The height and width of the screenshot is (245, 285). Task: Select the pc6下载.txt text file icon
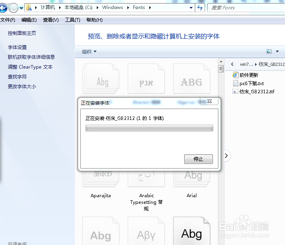point(235,83)
